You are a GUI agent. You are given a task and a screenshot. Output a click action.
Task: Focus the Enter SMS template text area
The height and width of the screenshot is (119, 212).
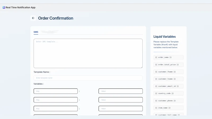click(x=88, y=53)
